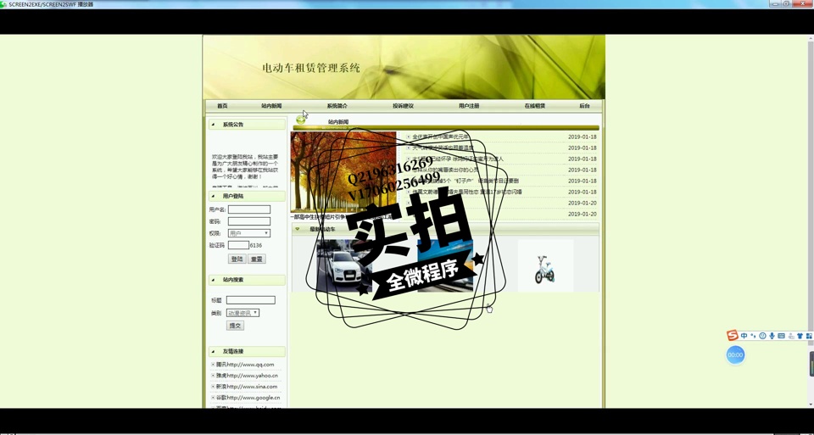
Task: Click the 登陆 login button
Action: click(237, 259)
